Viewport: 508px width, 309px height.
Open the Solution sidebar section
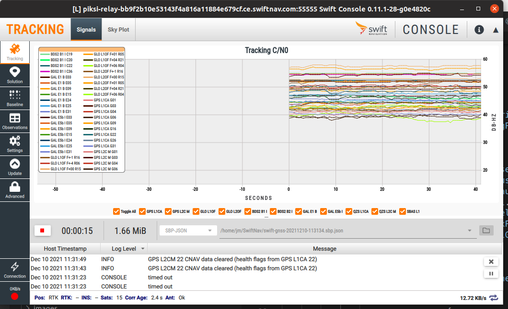click(14, 75)
